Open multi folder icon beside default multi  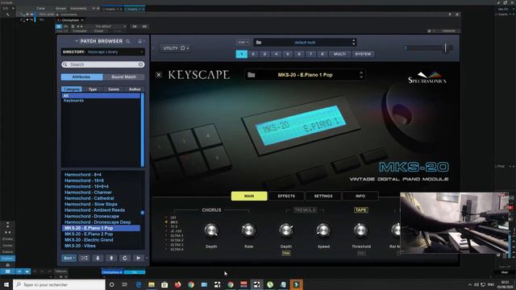[259, 42]
